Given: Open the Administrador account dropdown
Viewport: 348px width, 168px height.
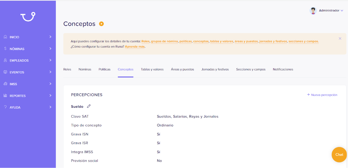Looking at the screenshot, I should click(x=331, y=10).
